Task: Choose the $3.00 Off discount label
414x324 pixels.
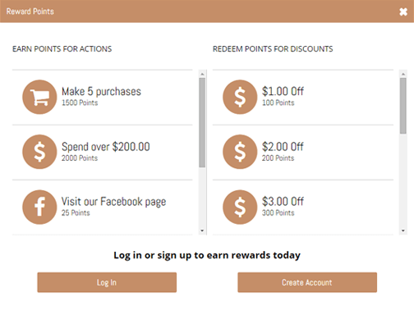Action: pos(283,202)
